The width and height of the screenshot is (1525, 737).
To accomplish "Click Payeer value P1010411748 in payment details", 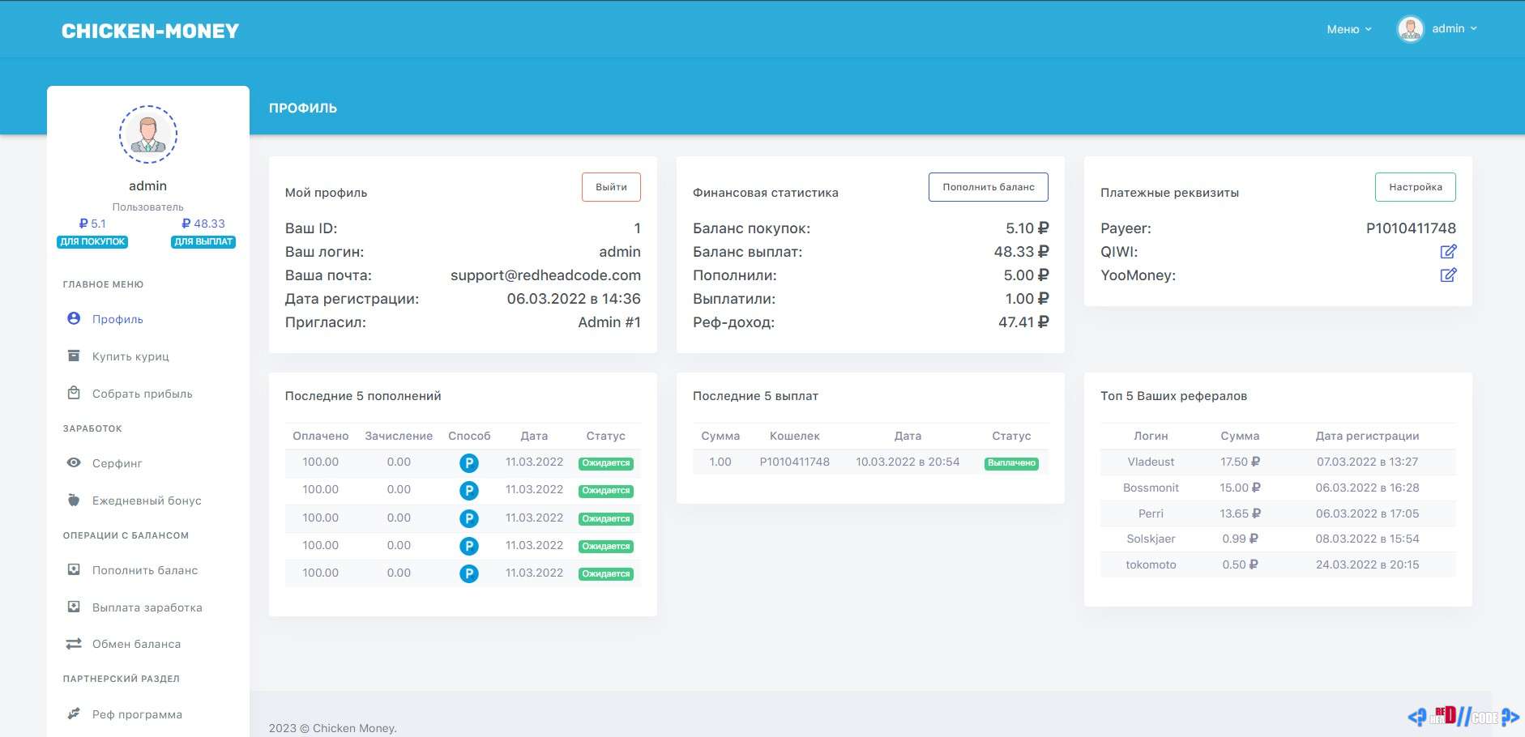I will [x=1411, y=228].
